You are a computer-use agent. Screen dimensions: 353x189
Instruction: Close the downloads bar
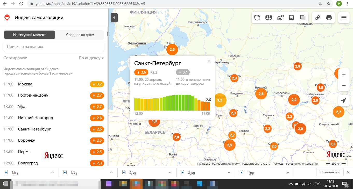pos(349,172)
